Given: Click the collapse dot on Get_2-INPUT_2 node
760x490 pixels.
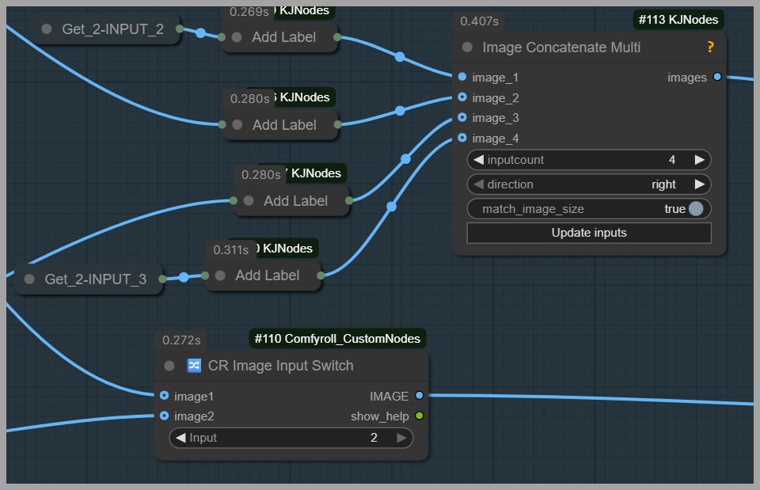Looking at the screenshot, I should pos(47,29).
